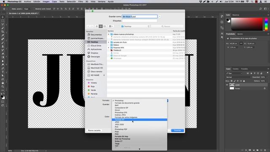Toggle lock position in Layers panel

pos(238,81)
